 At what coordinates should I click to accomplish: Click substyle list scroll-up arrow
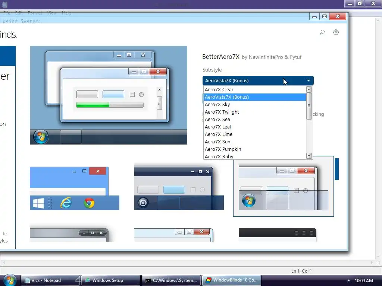point(309,89)
